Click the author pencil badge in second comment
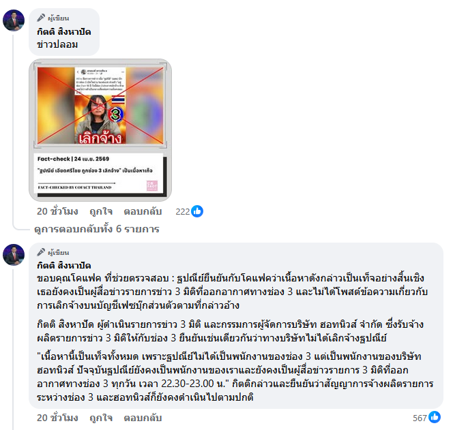The height and width of the screenshot is (430, 453). [41, 252]
